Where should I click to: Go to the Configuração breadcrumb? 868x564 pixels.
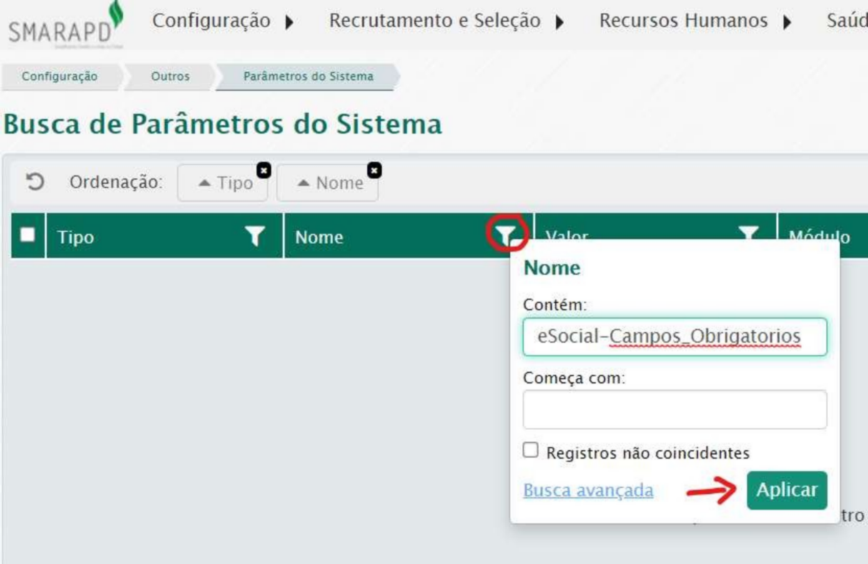[59, 77]
